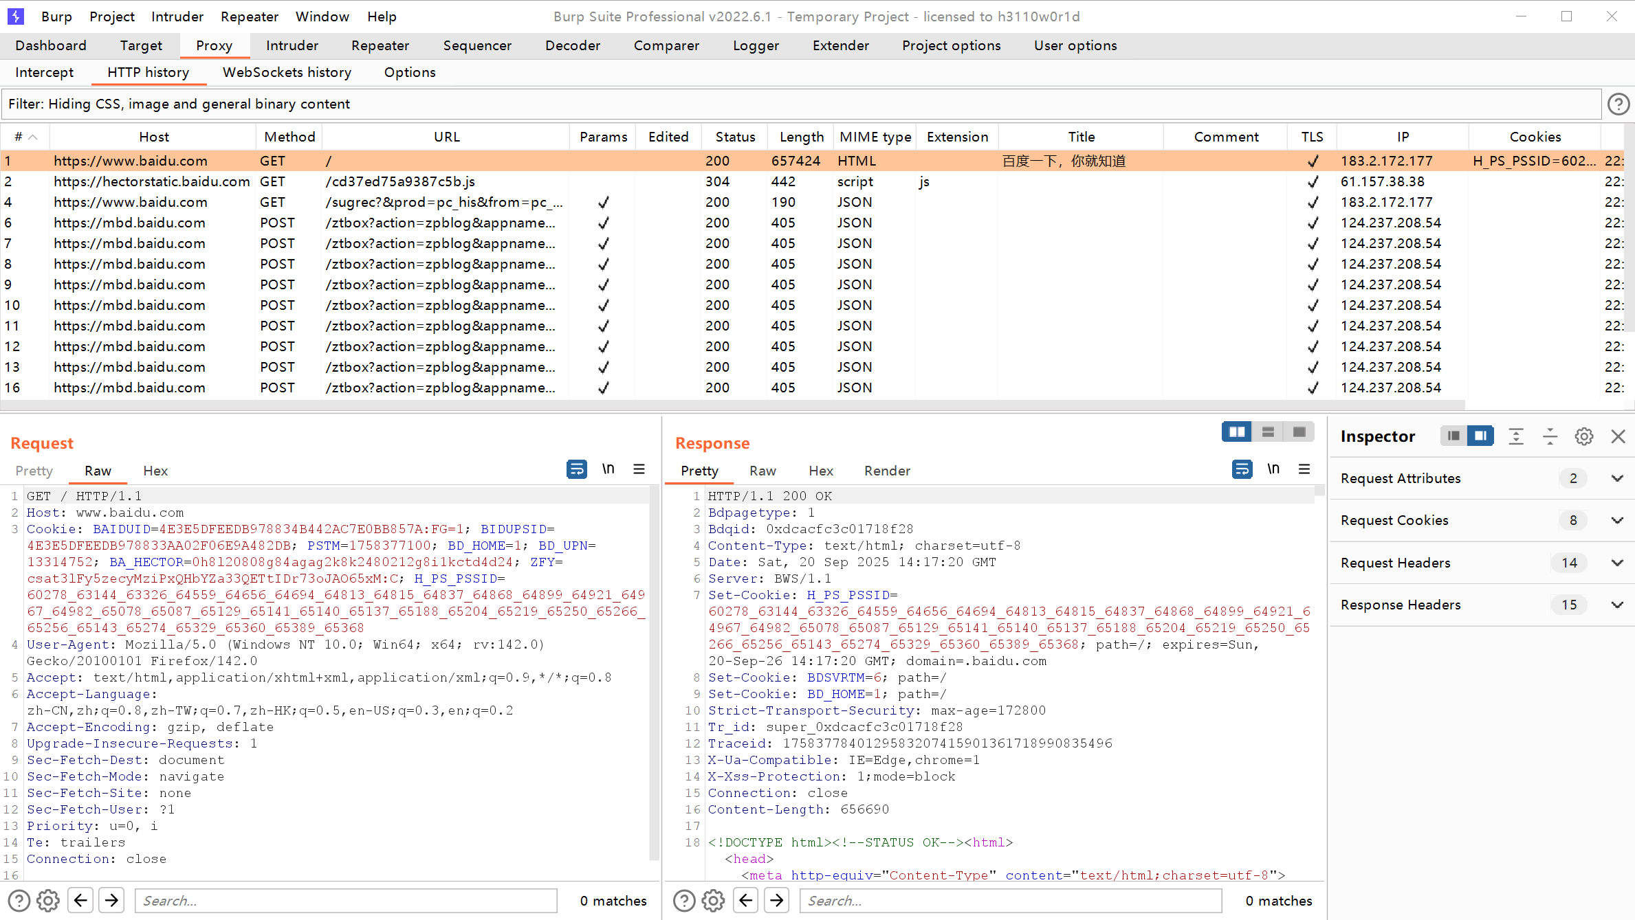Open Response search settings gear
Screen dimensions: 1635x920
pos(713,900)
